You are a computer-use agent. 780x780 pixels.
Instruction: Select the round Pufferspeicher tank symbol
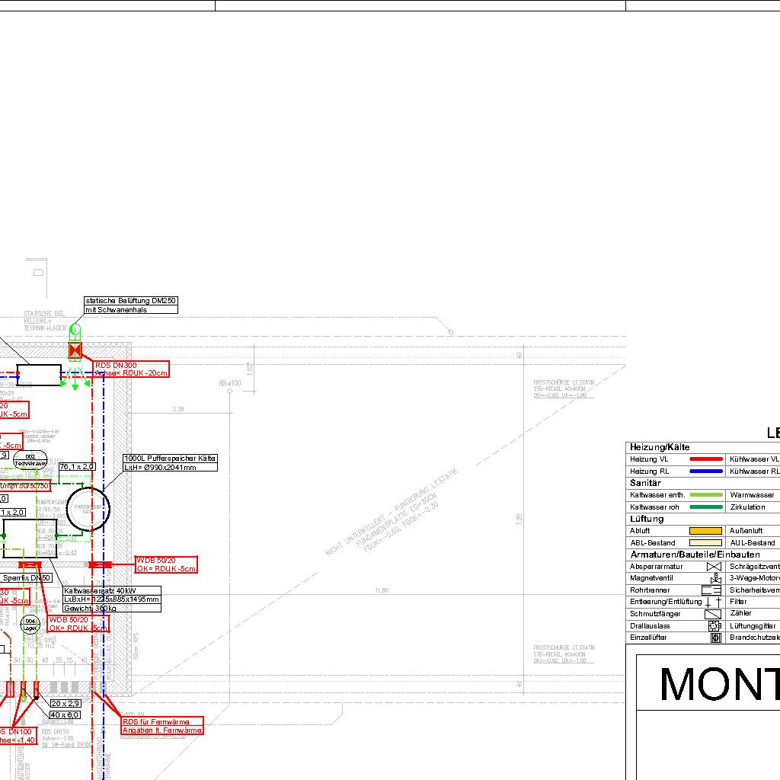click(x=88, y=509)
